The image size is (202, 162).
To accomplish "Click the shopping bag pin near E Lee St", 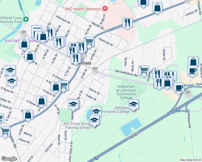I will [x=42, y=101].
